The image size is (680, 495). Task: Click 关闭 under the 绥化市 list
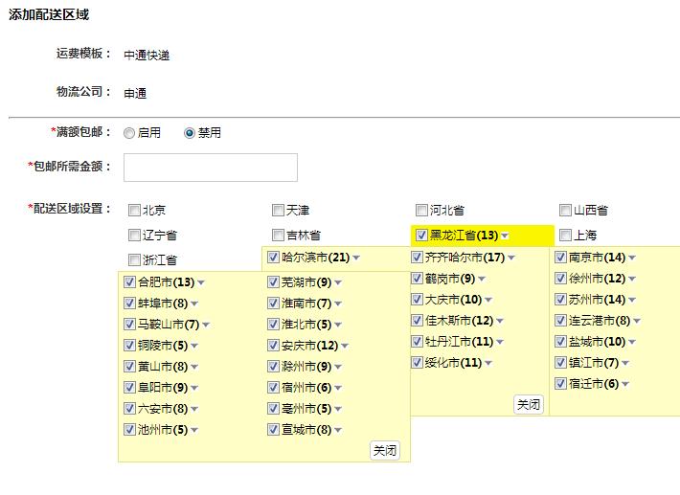(529, 404)
